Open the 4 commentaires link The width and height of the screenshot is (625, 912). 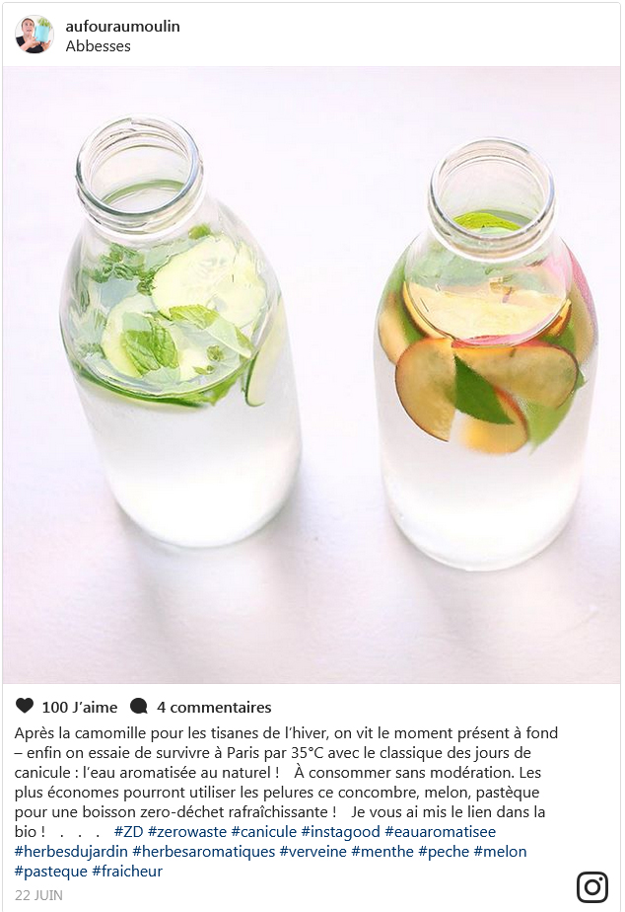click(x=214, y=708)
